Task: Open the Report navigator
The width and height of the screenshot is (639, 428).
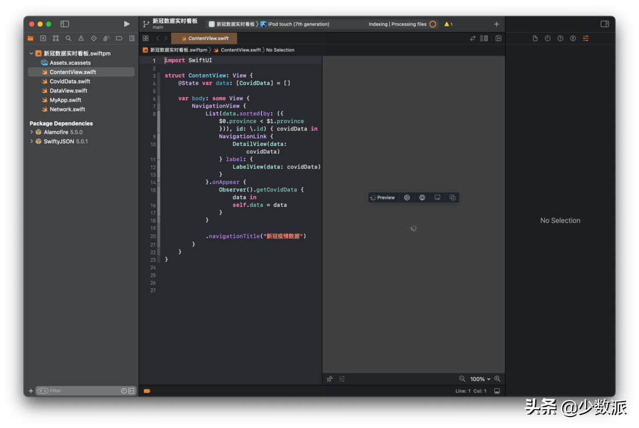Action: (132, 38)
